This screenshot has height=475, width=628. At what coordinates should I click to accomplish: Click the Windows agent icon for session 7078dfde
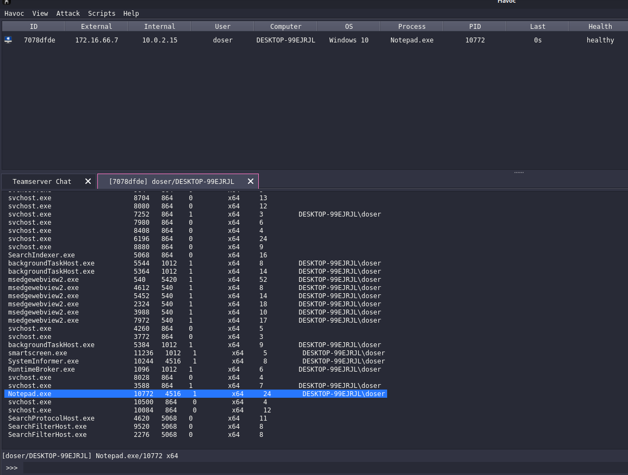(x=8, y=40)
